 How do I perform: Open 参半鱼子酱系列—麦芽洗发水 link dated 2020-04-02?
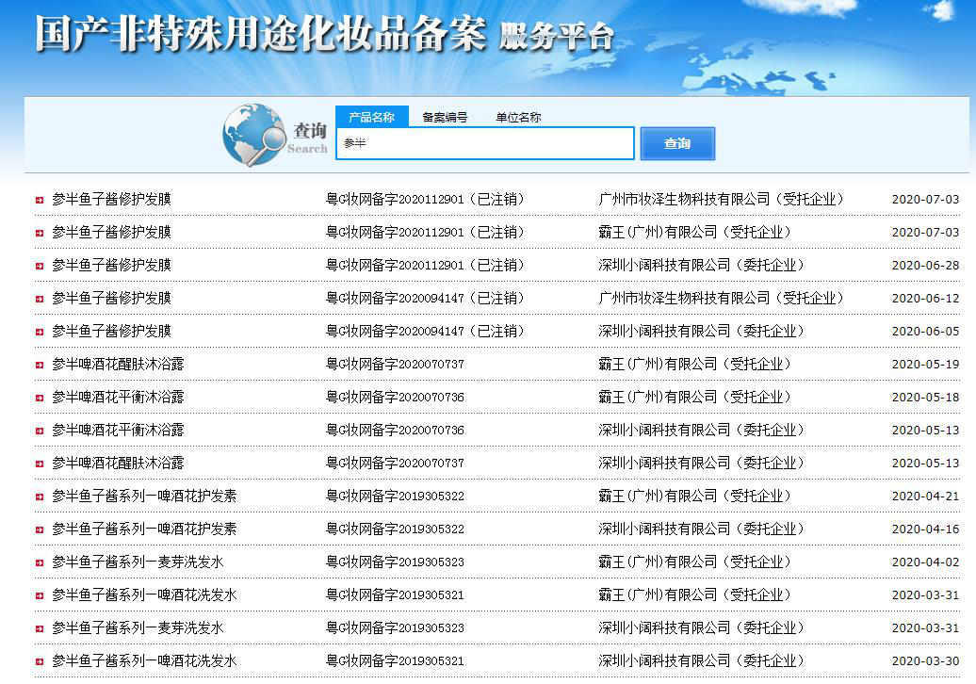pos(138,562)
